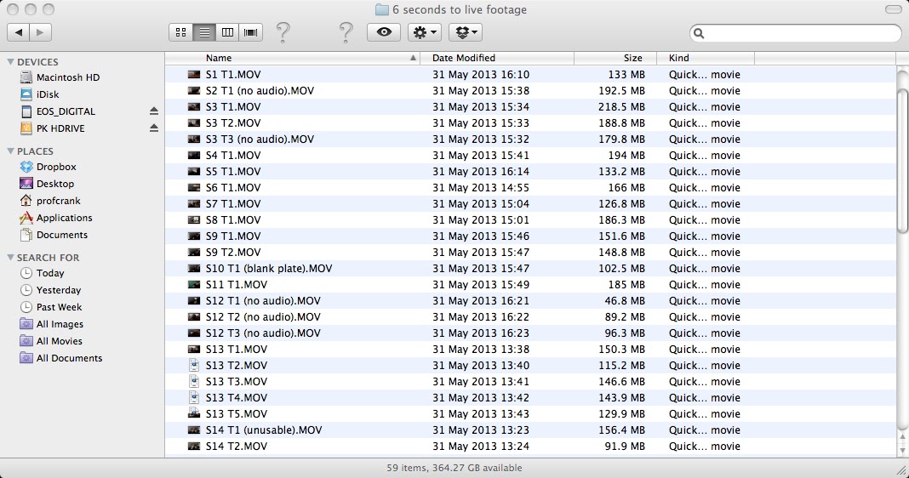
Task: Reverse sort using the Name column arrow
Action: (x=414, y=58)
